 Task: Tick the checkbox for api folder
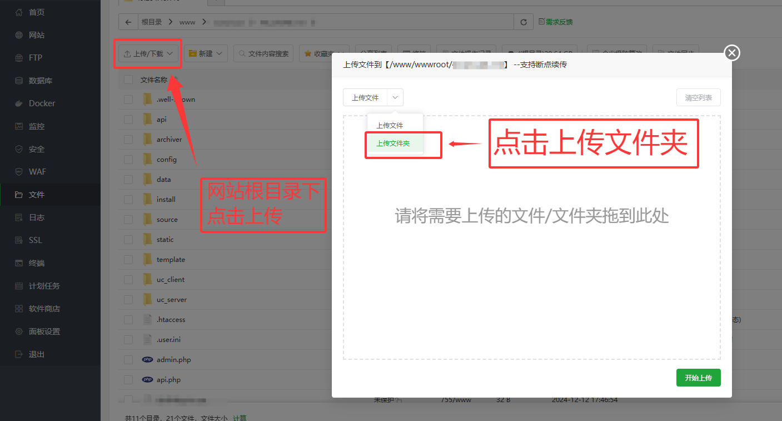click(128, 120)
